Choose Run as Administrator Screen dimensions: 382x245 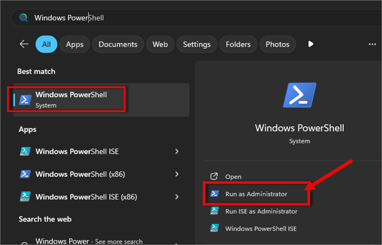256,194
